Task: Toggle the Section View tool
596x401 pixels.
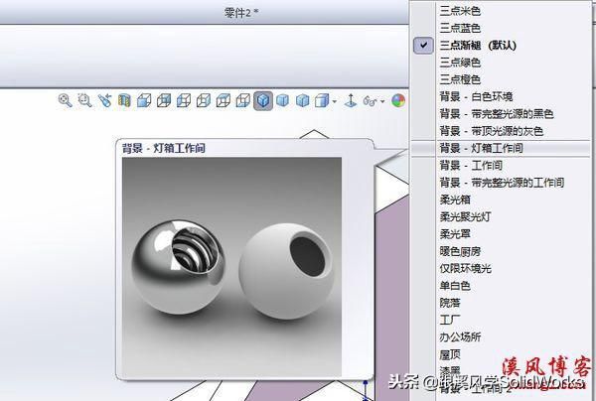Action: click(x=124, y=100)
